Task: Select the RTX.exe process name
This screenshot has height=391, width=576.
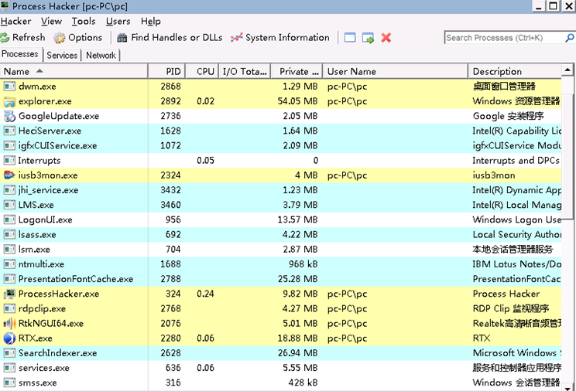Action: click(36, 338)
